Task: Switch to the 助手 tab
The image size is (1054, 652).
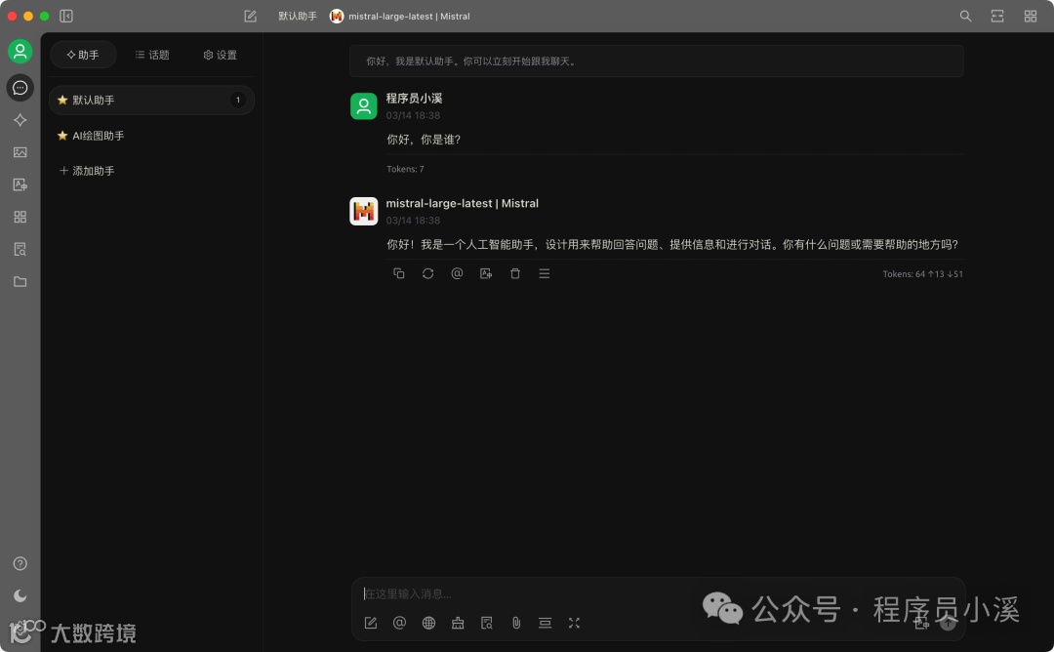Action: [x=83, y=55]
